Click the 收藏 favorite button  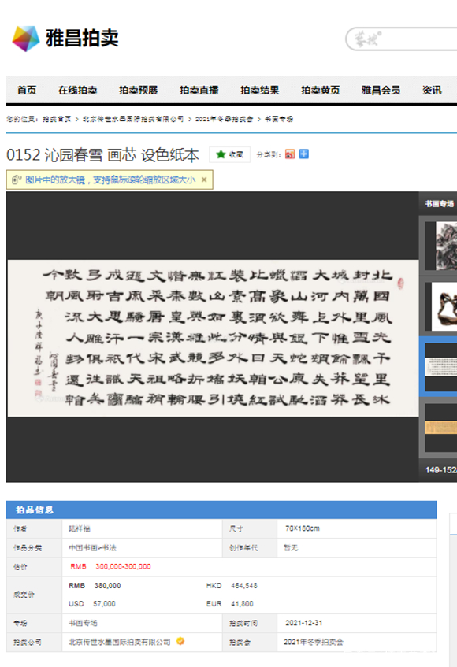pyautogui.click(x=229, y=154)
